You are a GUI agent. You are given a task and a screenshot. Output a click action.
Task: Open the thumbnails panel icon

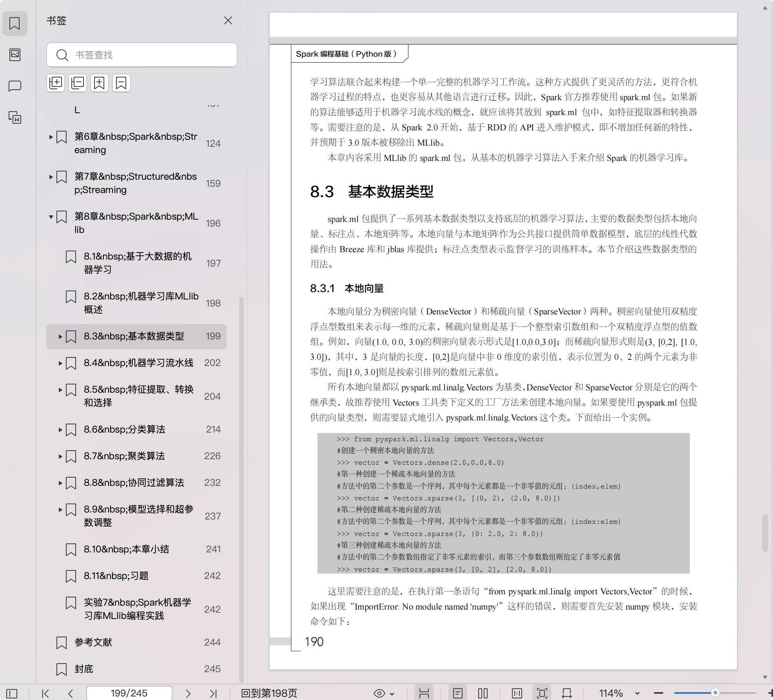pyautogui.click(x=15, y=54)
